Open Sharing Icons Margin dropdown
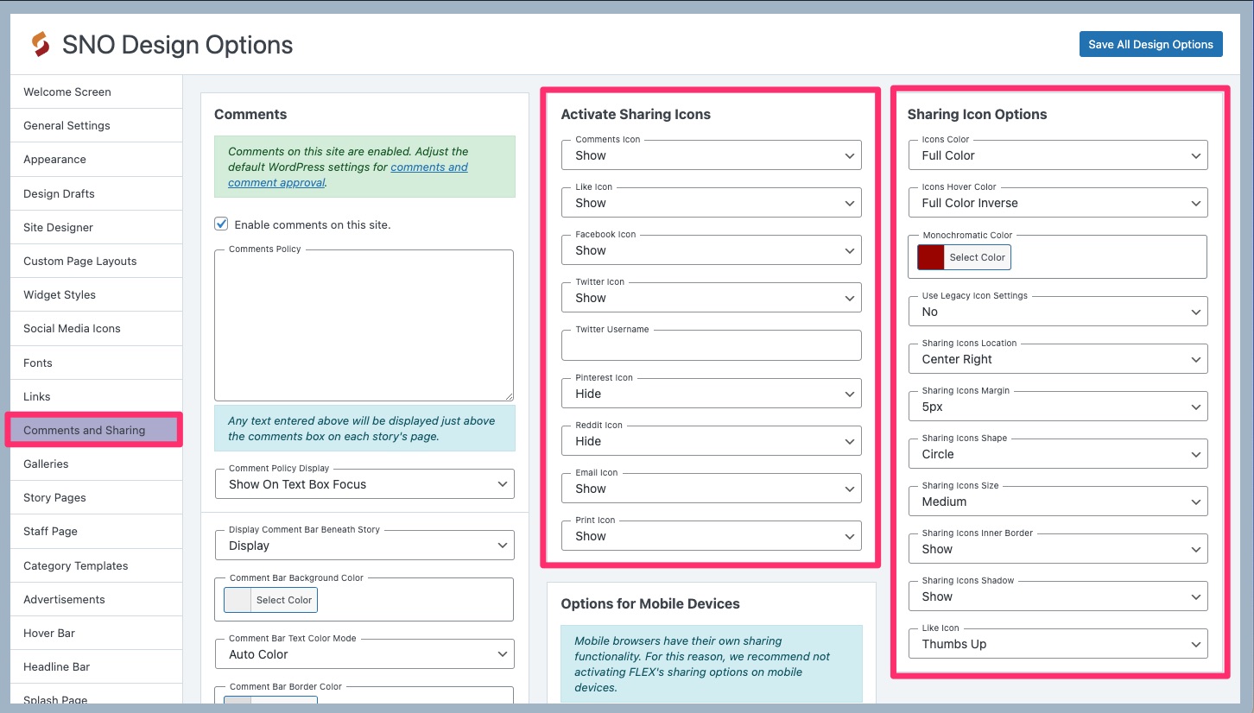The image size is (1254, 713). [1058, 407]
